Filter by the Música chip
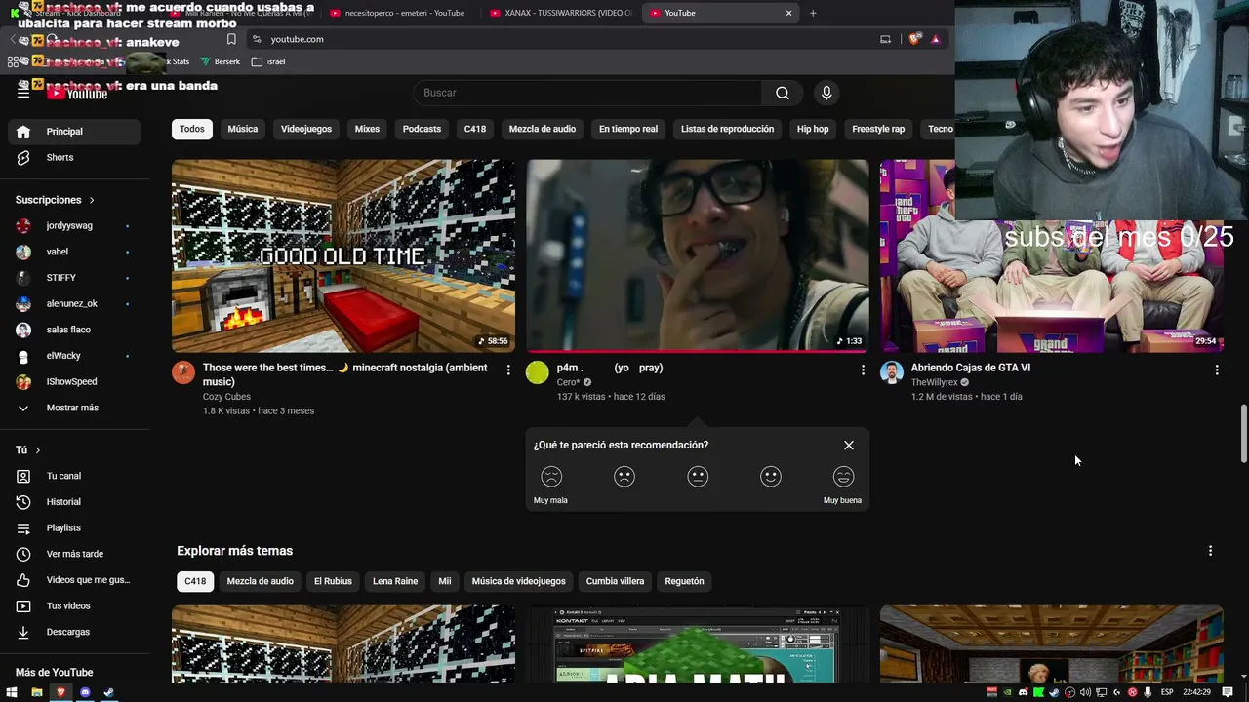1249x702 pixels. 243,129
